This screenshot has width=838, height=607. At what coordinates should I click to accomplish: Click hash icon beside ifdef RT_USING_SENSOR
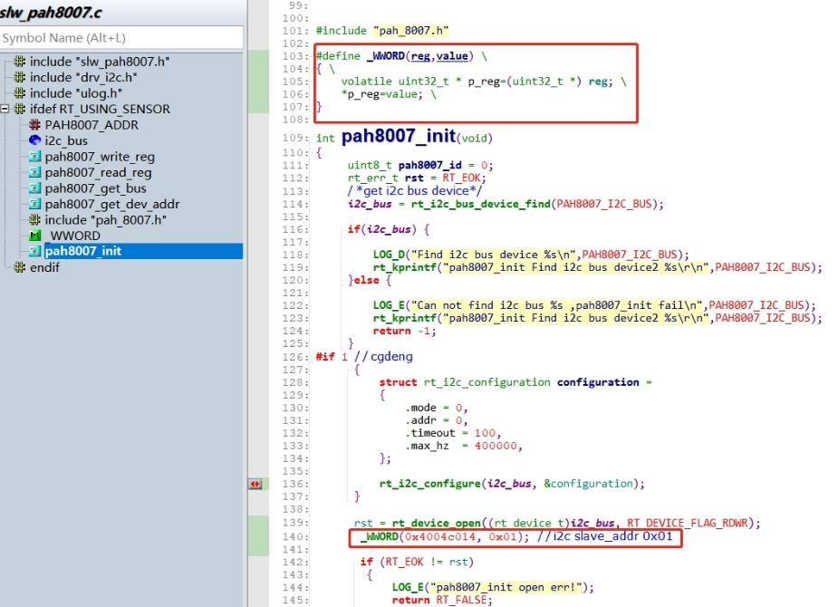click(x=20, y=109)
